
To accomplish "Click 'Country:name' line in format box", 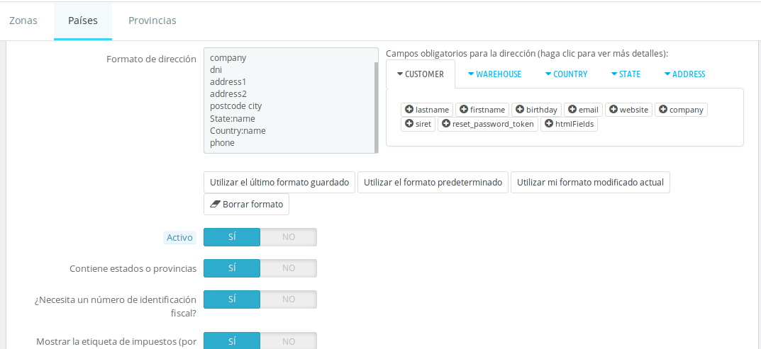I will pyautogui.click(x=238, y=131).
